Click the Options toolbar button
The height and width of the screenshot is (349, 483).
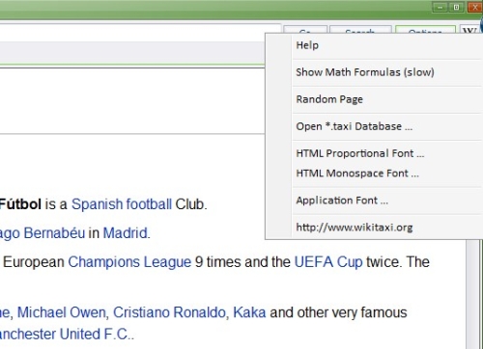425,30
